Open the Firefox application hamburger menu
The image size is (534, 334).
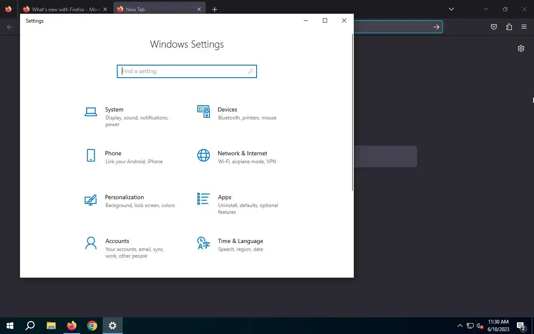coord(524,27)
